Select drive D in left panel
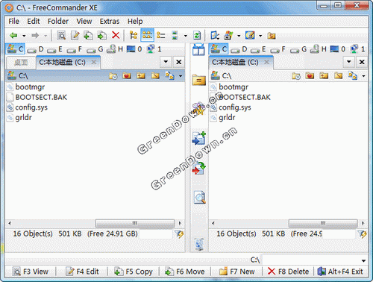The height and width of the screenshot is (282, 373). click(x=36, y=49)
